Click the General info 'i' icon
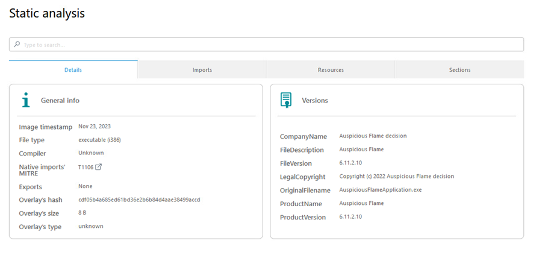The image size is (542, 258). coord(25,100)
